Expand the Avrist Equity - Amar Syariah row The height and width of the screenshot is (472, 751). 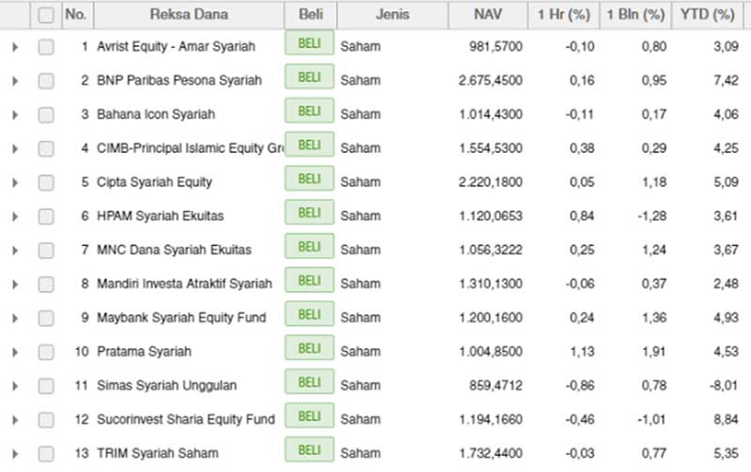[15, 47]
